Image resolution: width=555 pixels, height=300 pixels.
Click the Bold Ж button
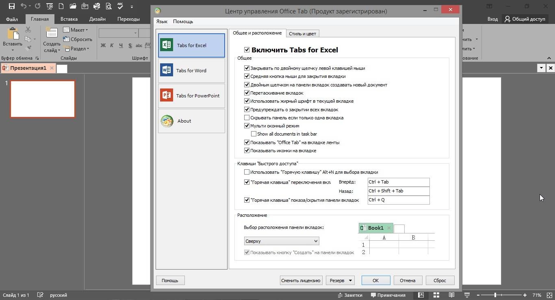103,45
